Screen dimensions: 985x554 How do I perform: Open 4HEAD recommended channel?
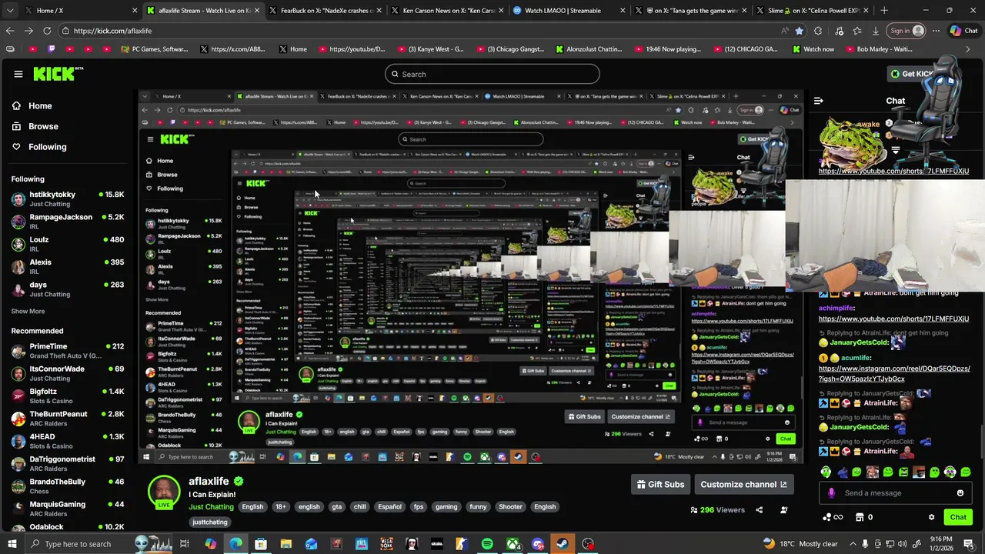(67, 441)
